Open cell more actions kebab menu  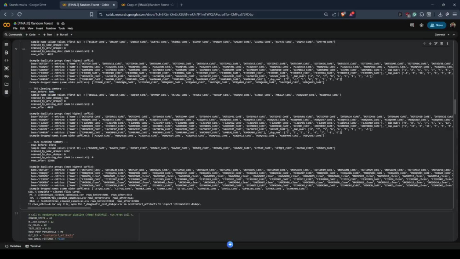coord(448,44)
